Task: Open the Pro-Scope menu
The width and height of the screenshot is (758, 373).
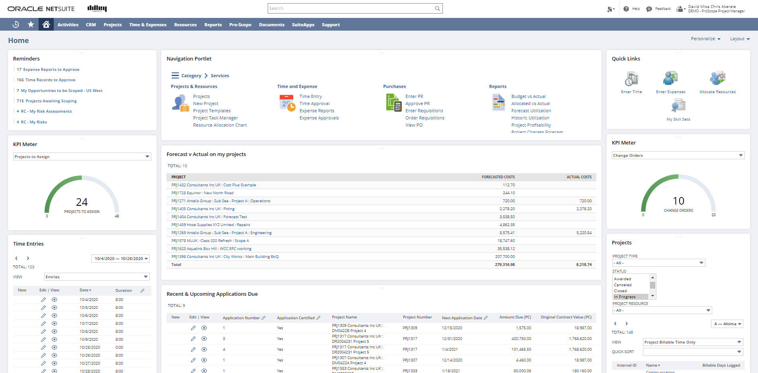Action: (x=240, y=24)
